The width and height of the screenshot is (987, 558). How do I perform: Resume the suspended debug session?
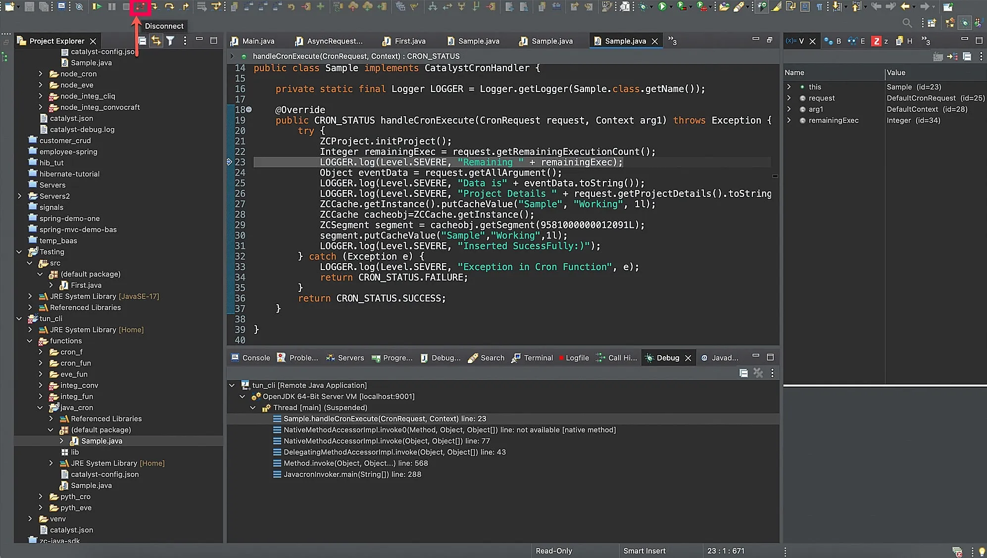(97, 7)
